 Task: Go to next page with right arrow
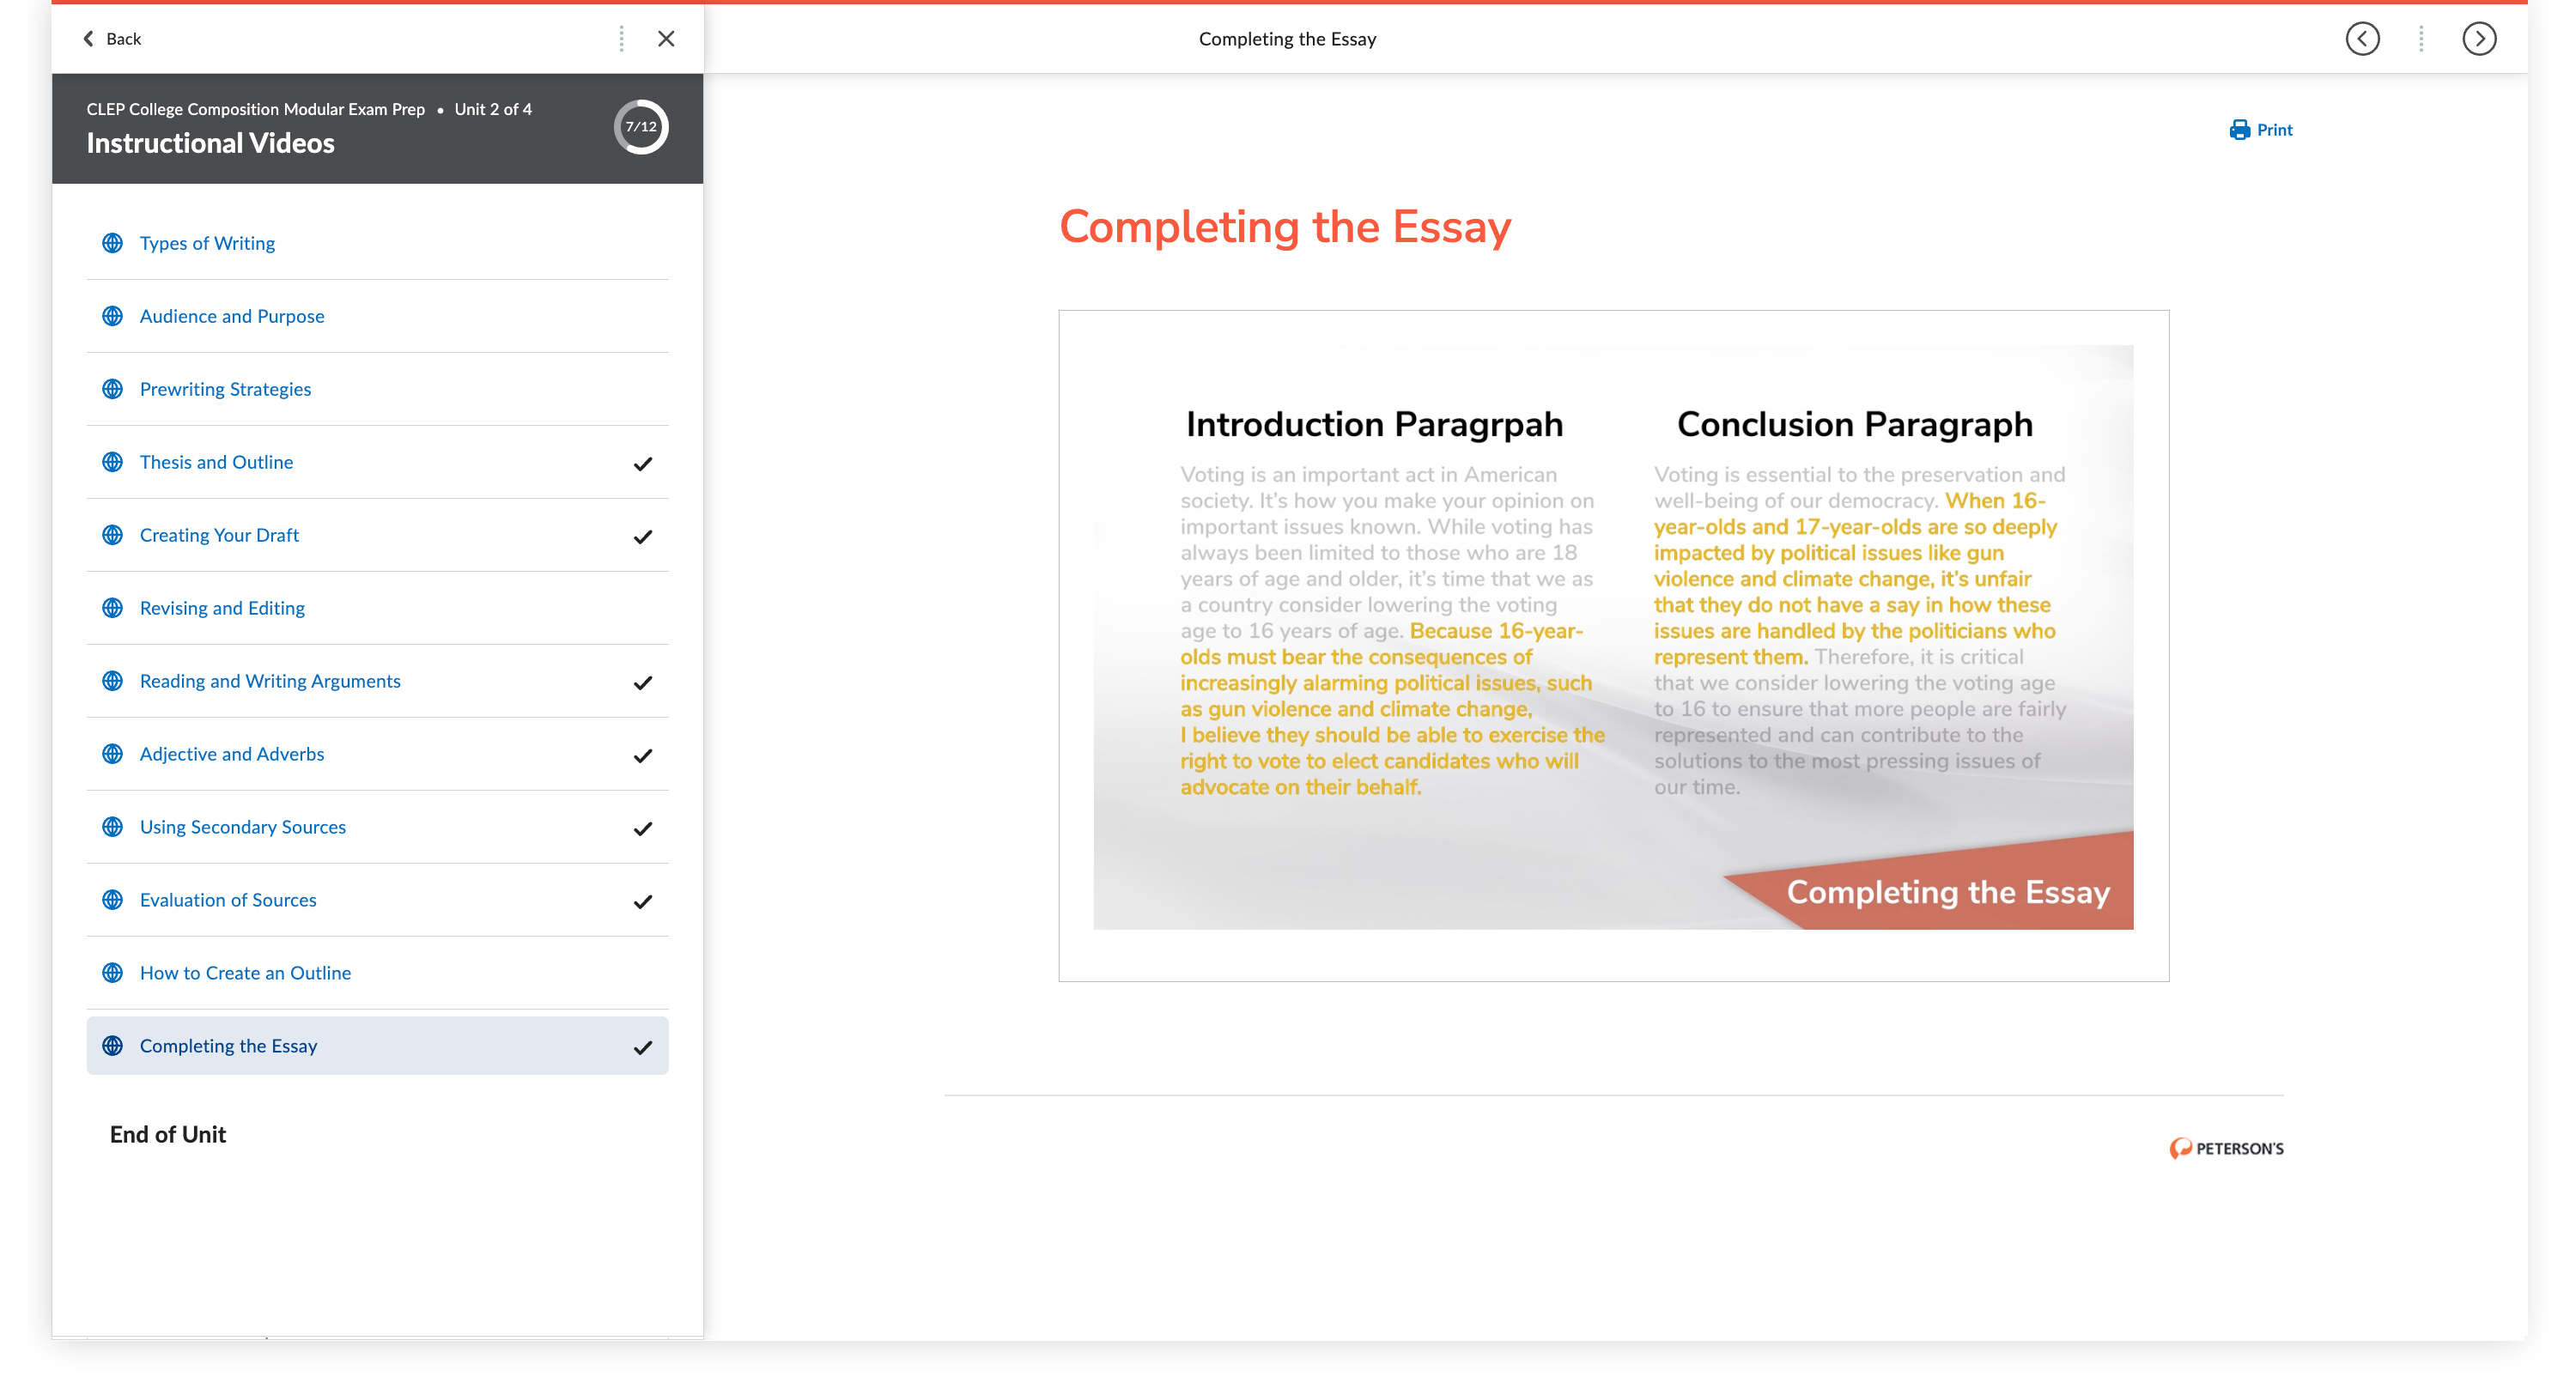[2478, 39]
